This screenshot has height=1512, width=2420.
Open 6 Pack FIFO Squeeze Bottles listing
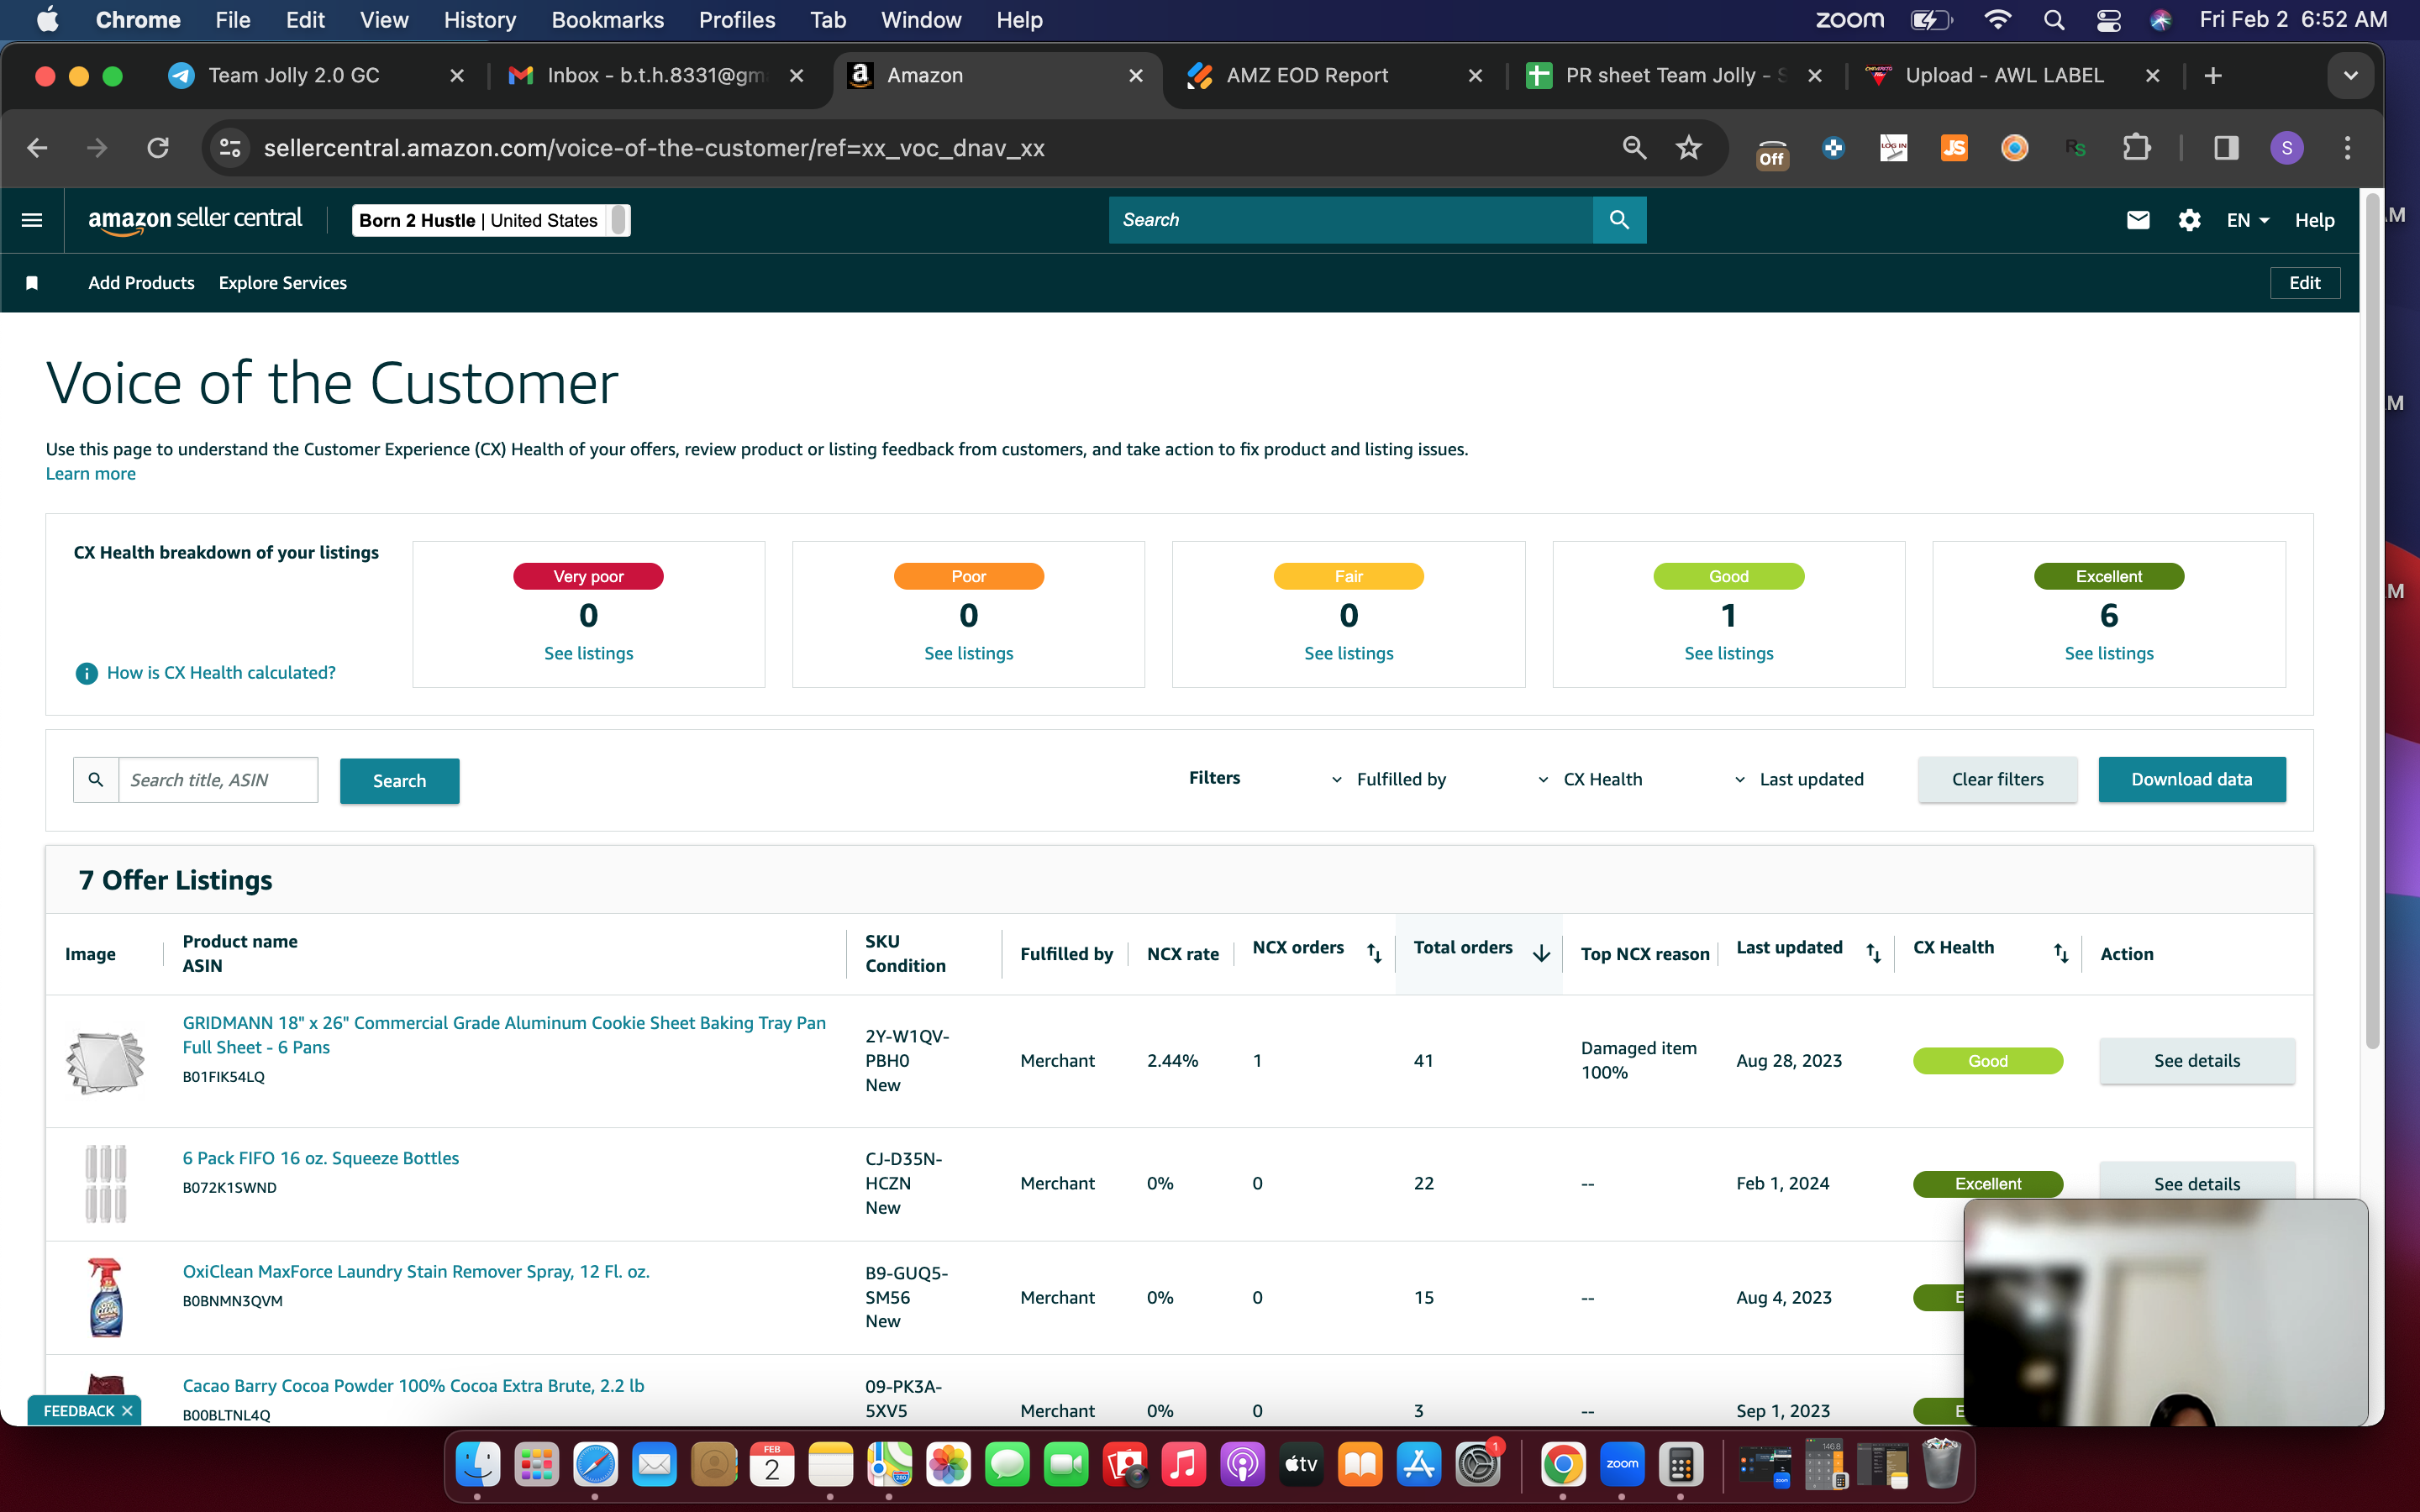point(320,1158)
